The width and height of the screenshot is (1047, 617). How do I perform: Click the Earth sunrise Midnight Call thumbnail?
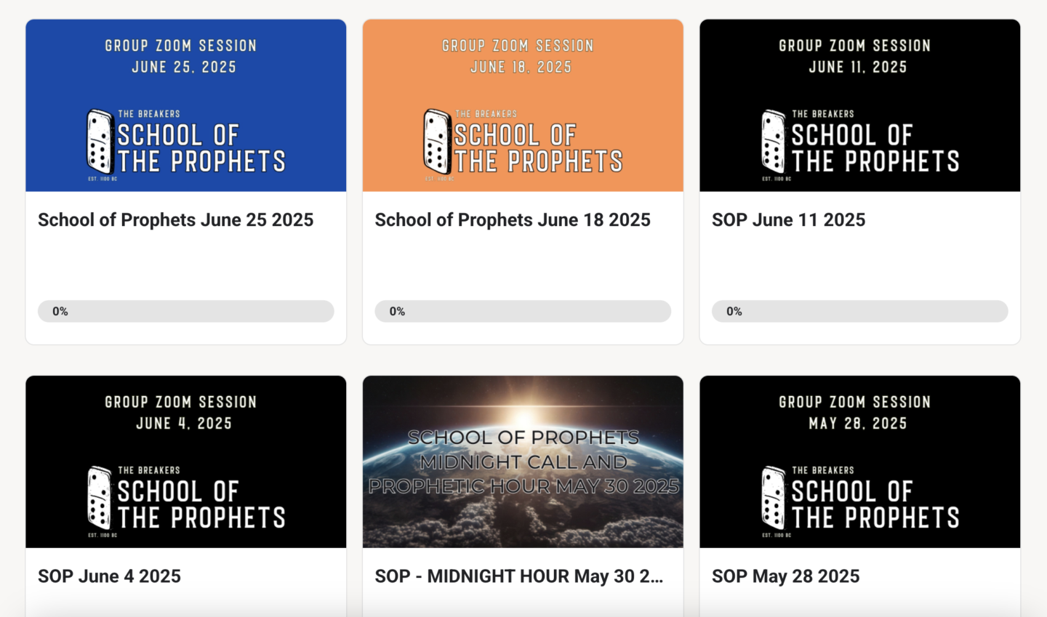[522, 461]
